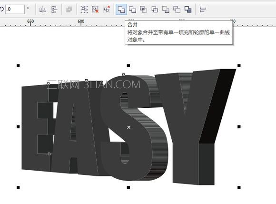Click the greyed-out Combine icon

69,10
